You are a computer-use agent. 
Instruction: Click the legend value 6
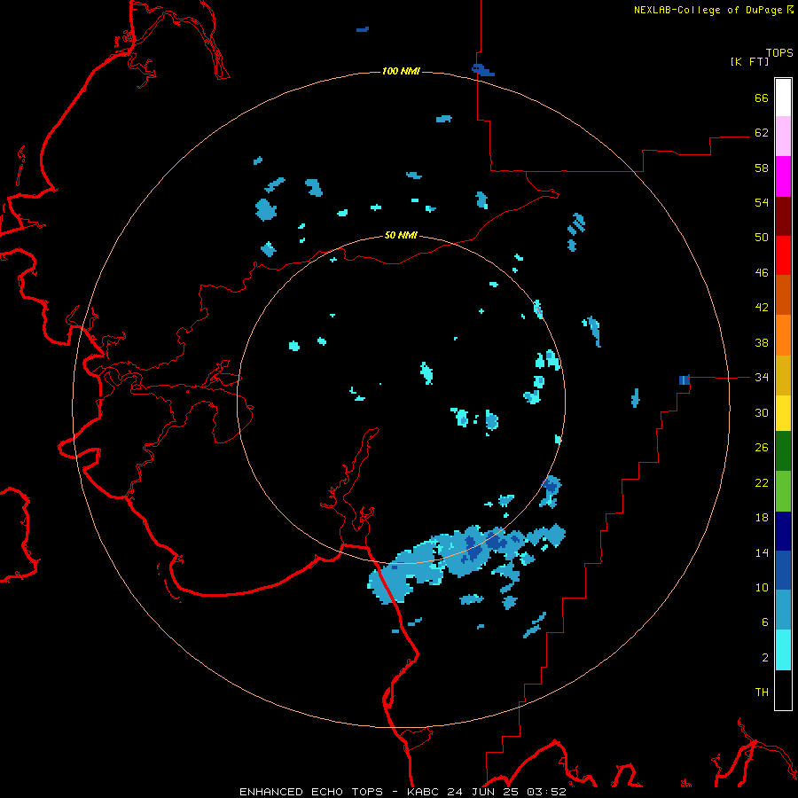[x=765, y=622]
